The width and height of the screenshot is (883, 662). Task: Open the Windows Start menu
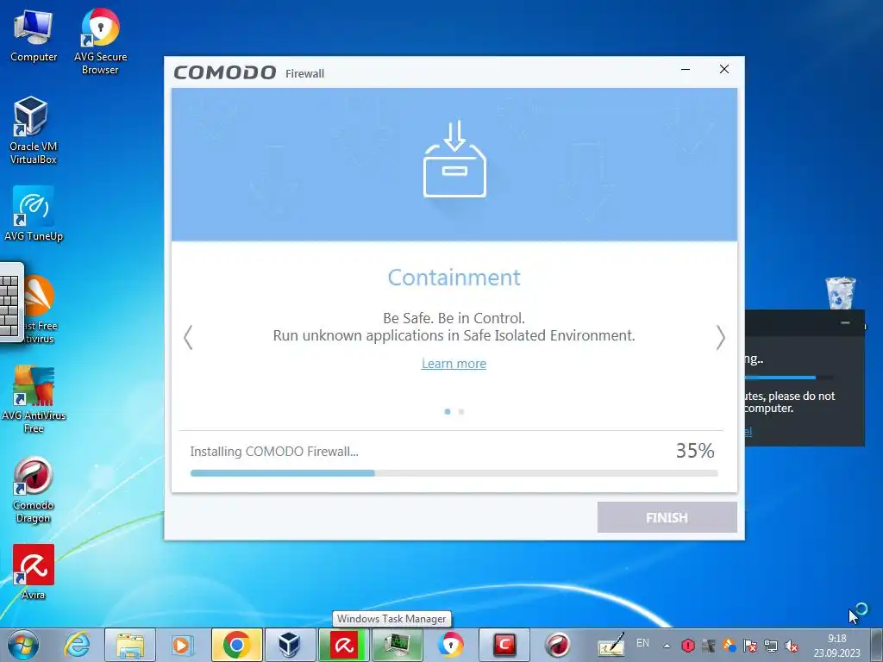(x=22, y=645)
